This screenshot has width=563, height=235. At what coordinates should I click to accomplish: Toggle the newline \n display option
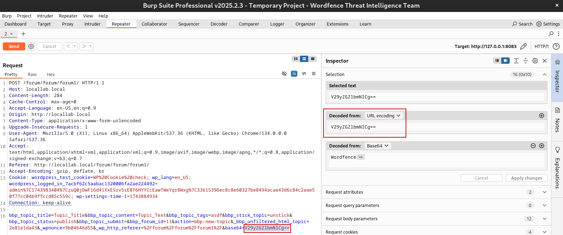click(x=304, y=74)
